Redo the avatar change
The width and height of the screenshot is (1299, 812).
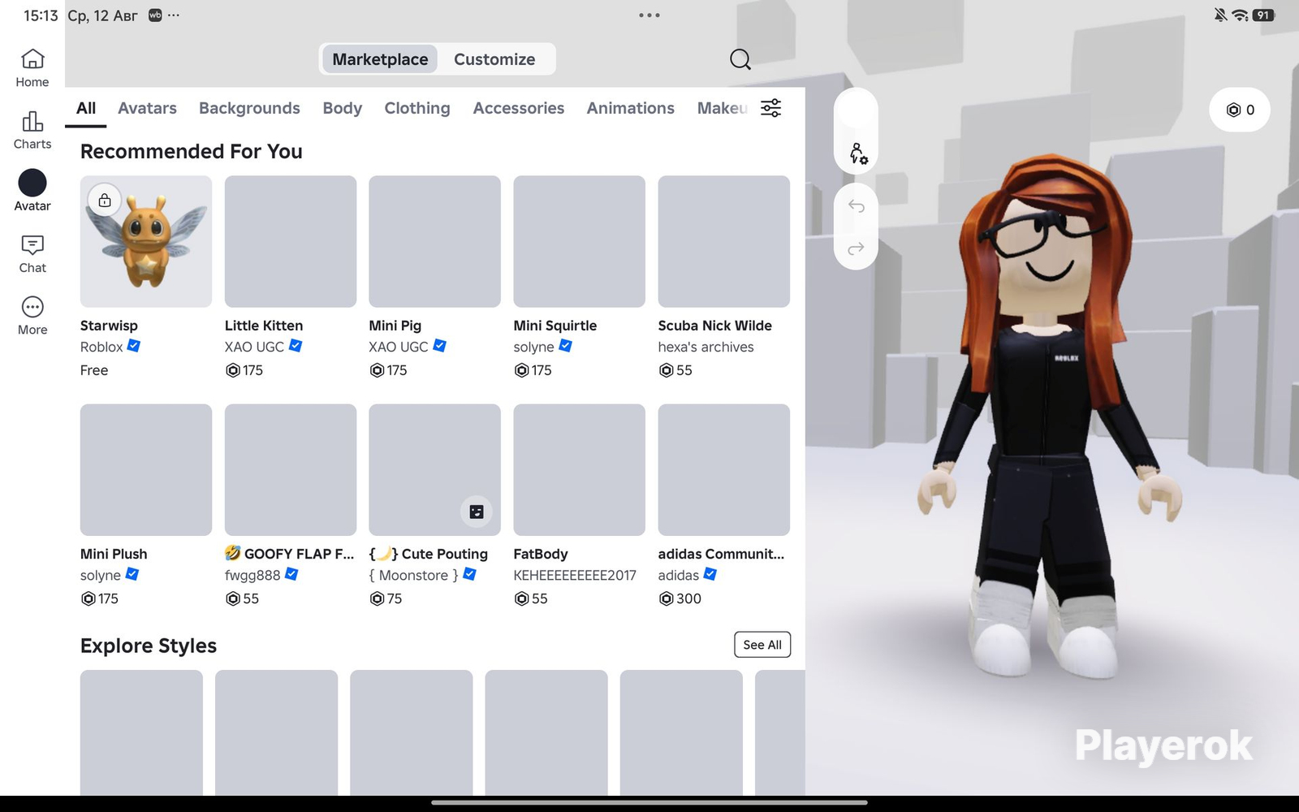pyautogui.click(x=856, y=248)
